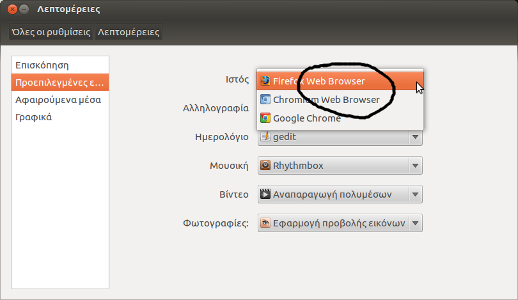Screen dimensions: 518x300
Task: Click the Λεπτομέρειες toolbar button
Action: 128,32
